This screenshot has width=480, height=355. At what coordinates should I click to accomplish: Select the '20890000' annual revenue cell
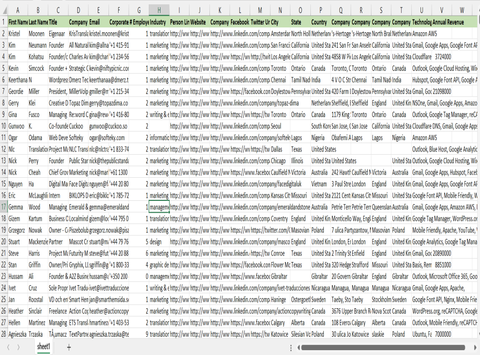click(x=442, y=253)
